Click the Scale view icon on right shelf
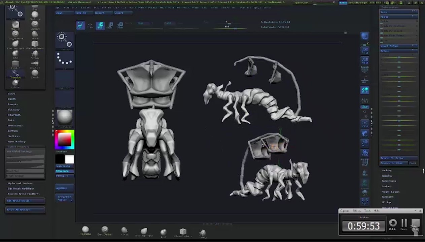Screen dimensions: 425x242 (x=365, y=143)
